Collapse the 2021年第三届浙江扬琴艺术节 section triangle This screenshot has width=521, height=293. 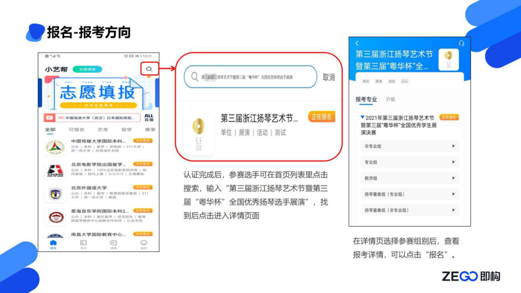click(362, 117)
